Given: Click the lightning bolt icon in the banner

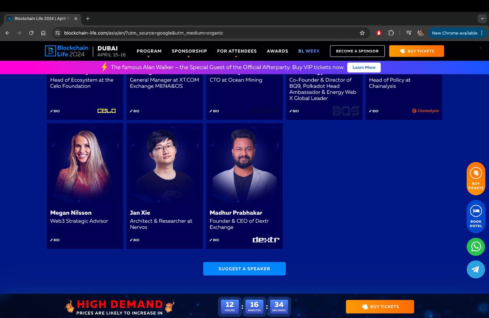Looking at the screenshot, I should (x=104, y=67).
